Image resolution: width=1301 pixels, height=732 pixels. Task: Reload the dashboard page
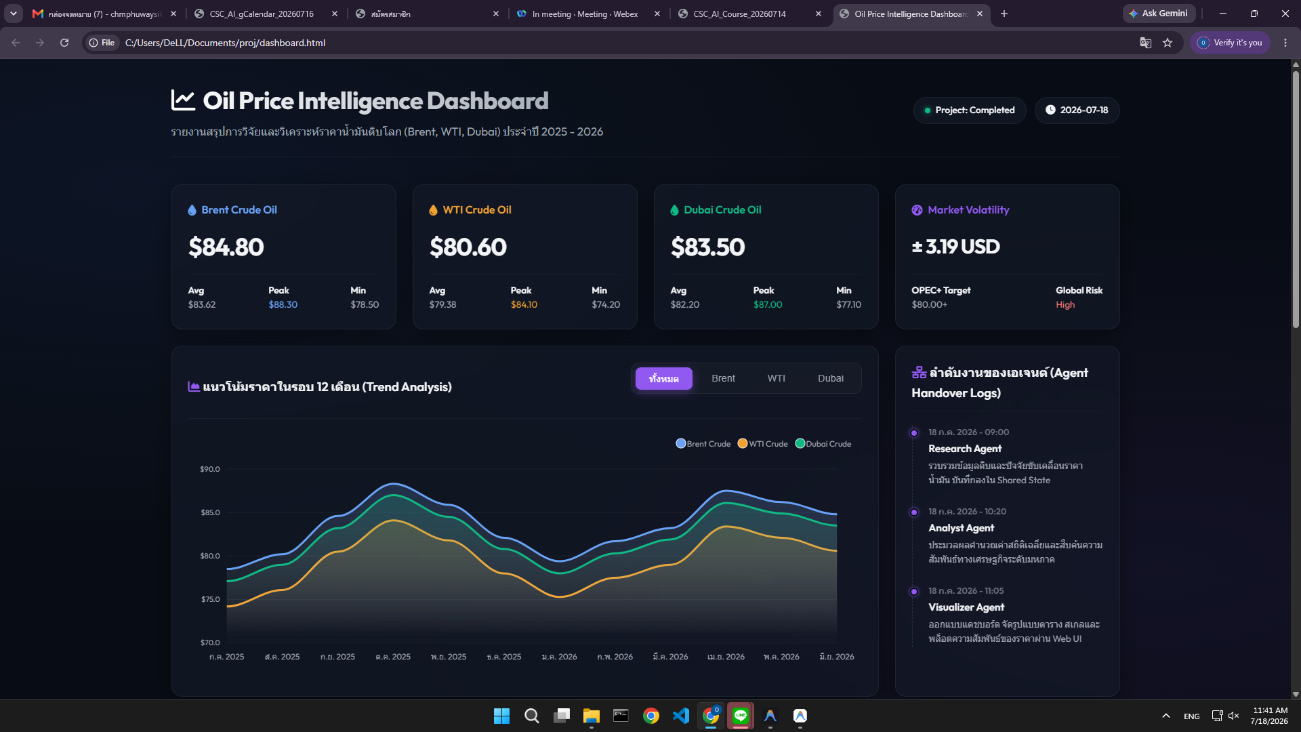64,43
